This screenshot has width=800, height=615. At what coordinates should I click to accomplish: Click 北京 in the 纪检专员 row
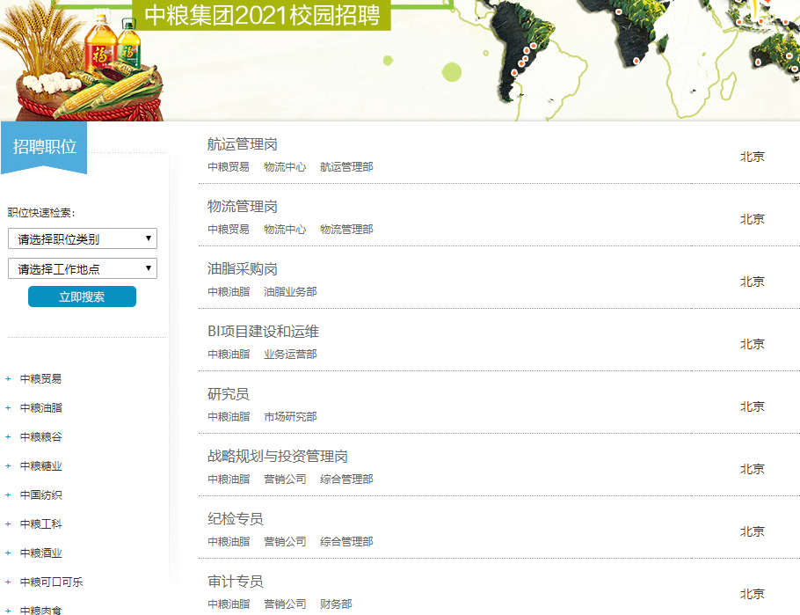pos(753,531)
